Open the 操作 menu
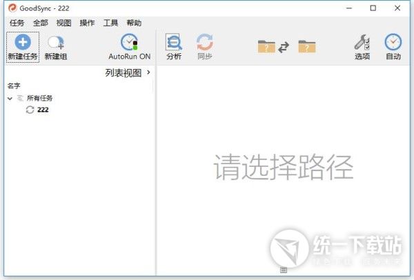This screenshot has width=414, height=280. 87,23
